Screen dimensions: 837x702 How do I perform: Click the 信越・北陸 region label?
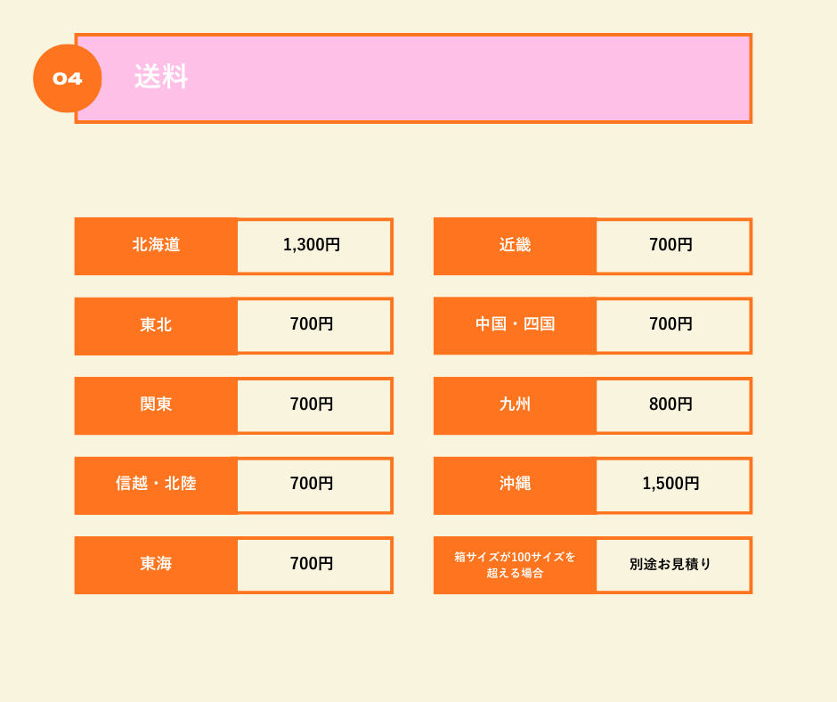(156, 484)
